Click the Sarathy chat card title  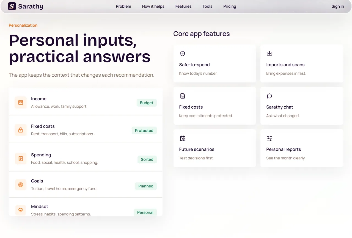click(280, 107)
